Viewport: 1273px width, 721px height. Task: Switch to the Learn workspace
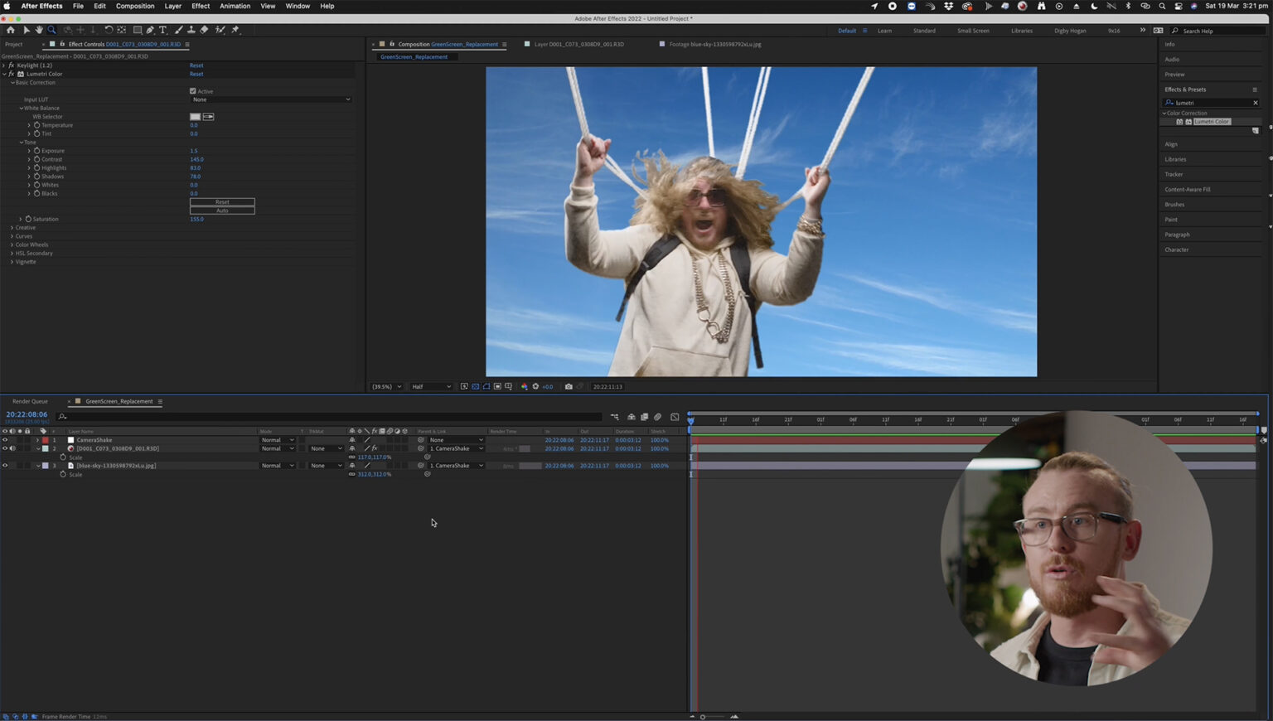(885, 31)
